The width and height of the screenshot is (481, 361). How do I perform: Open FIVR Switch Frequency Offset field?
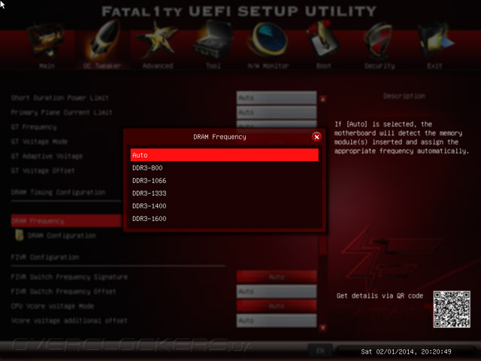click(277, 291)
